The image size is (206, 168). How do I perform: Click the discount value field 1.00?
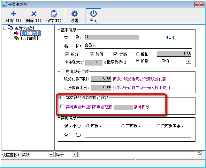pyautogui.click(x=174, y=54)
